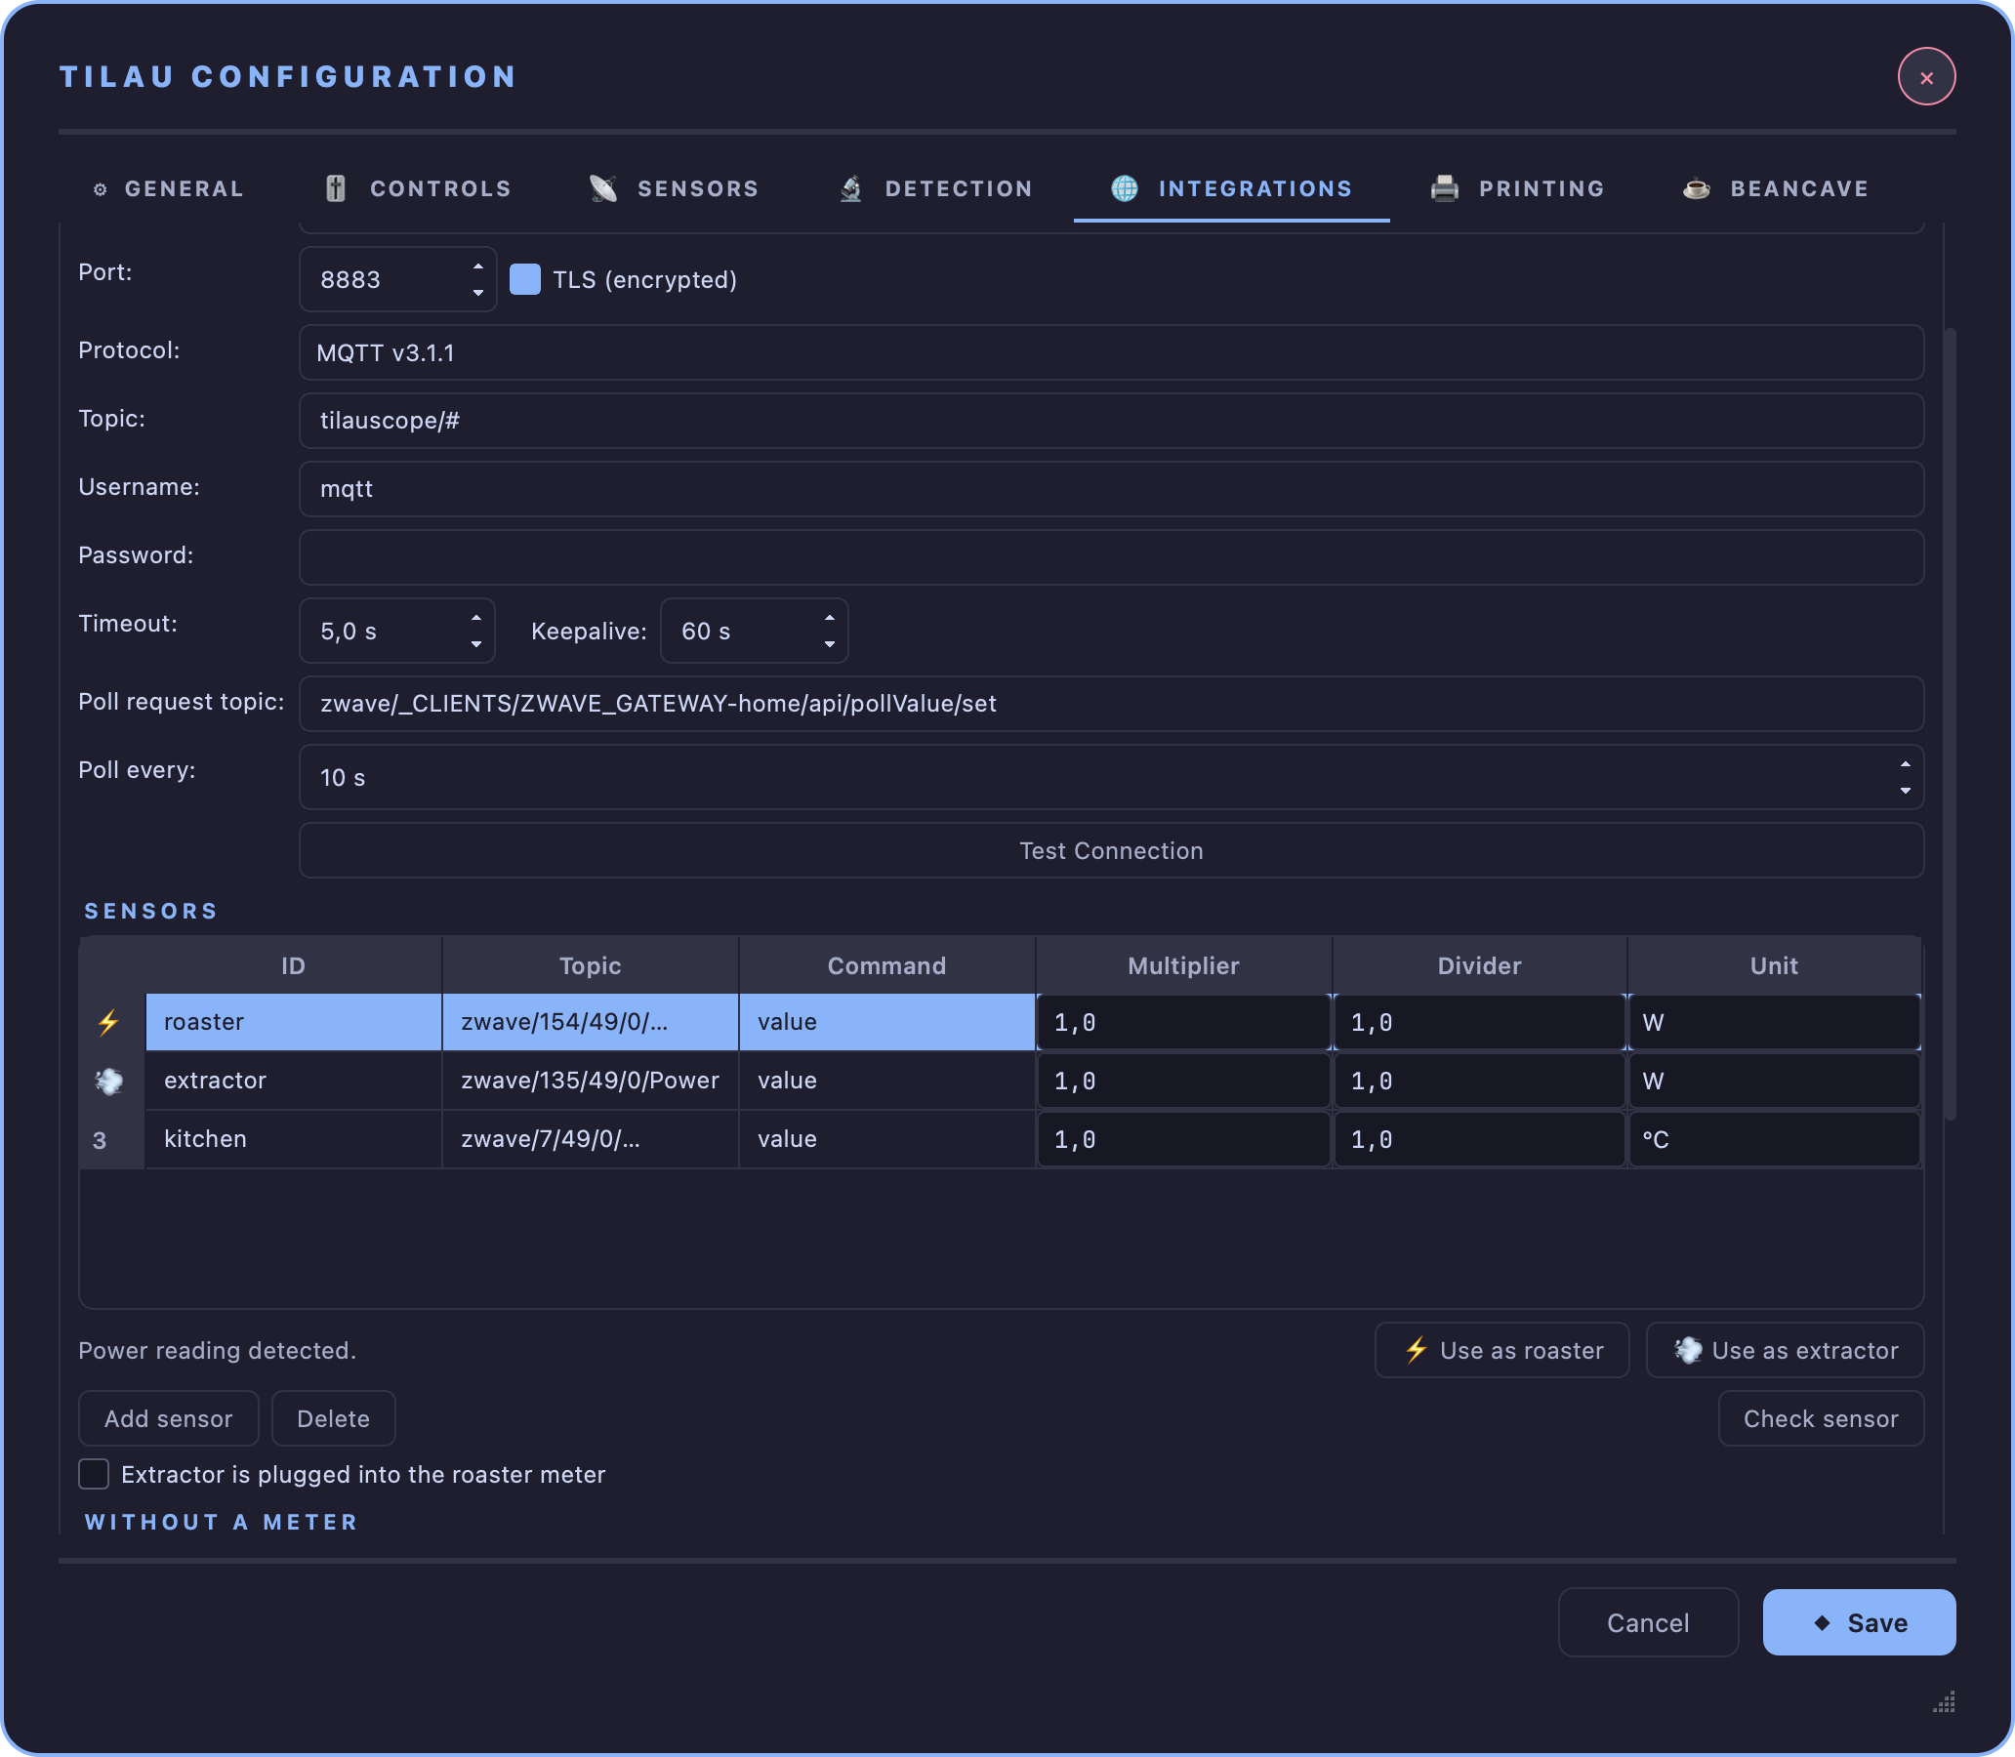Click the Check sensor button
The height and width of the screenshot is (1757, 2015).
[1821, 1417]
